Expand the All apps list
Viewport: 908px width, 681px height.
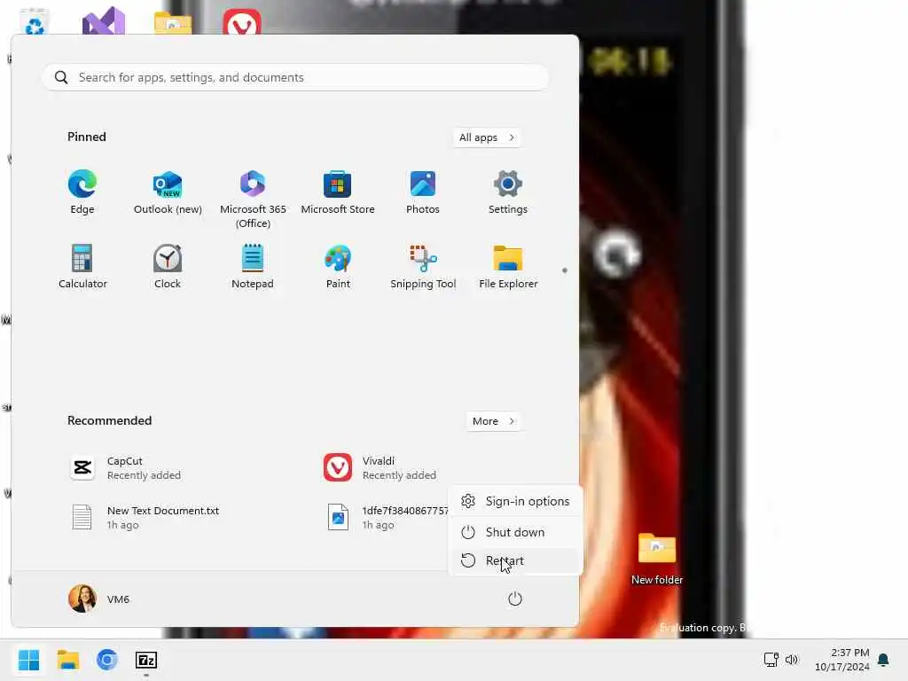(x=487, y=137)
